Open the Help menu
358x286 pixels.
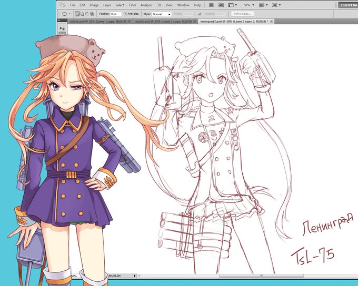point(197,5)
